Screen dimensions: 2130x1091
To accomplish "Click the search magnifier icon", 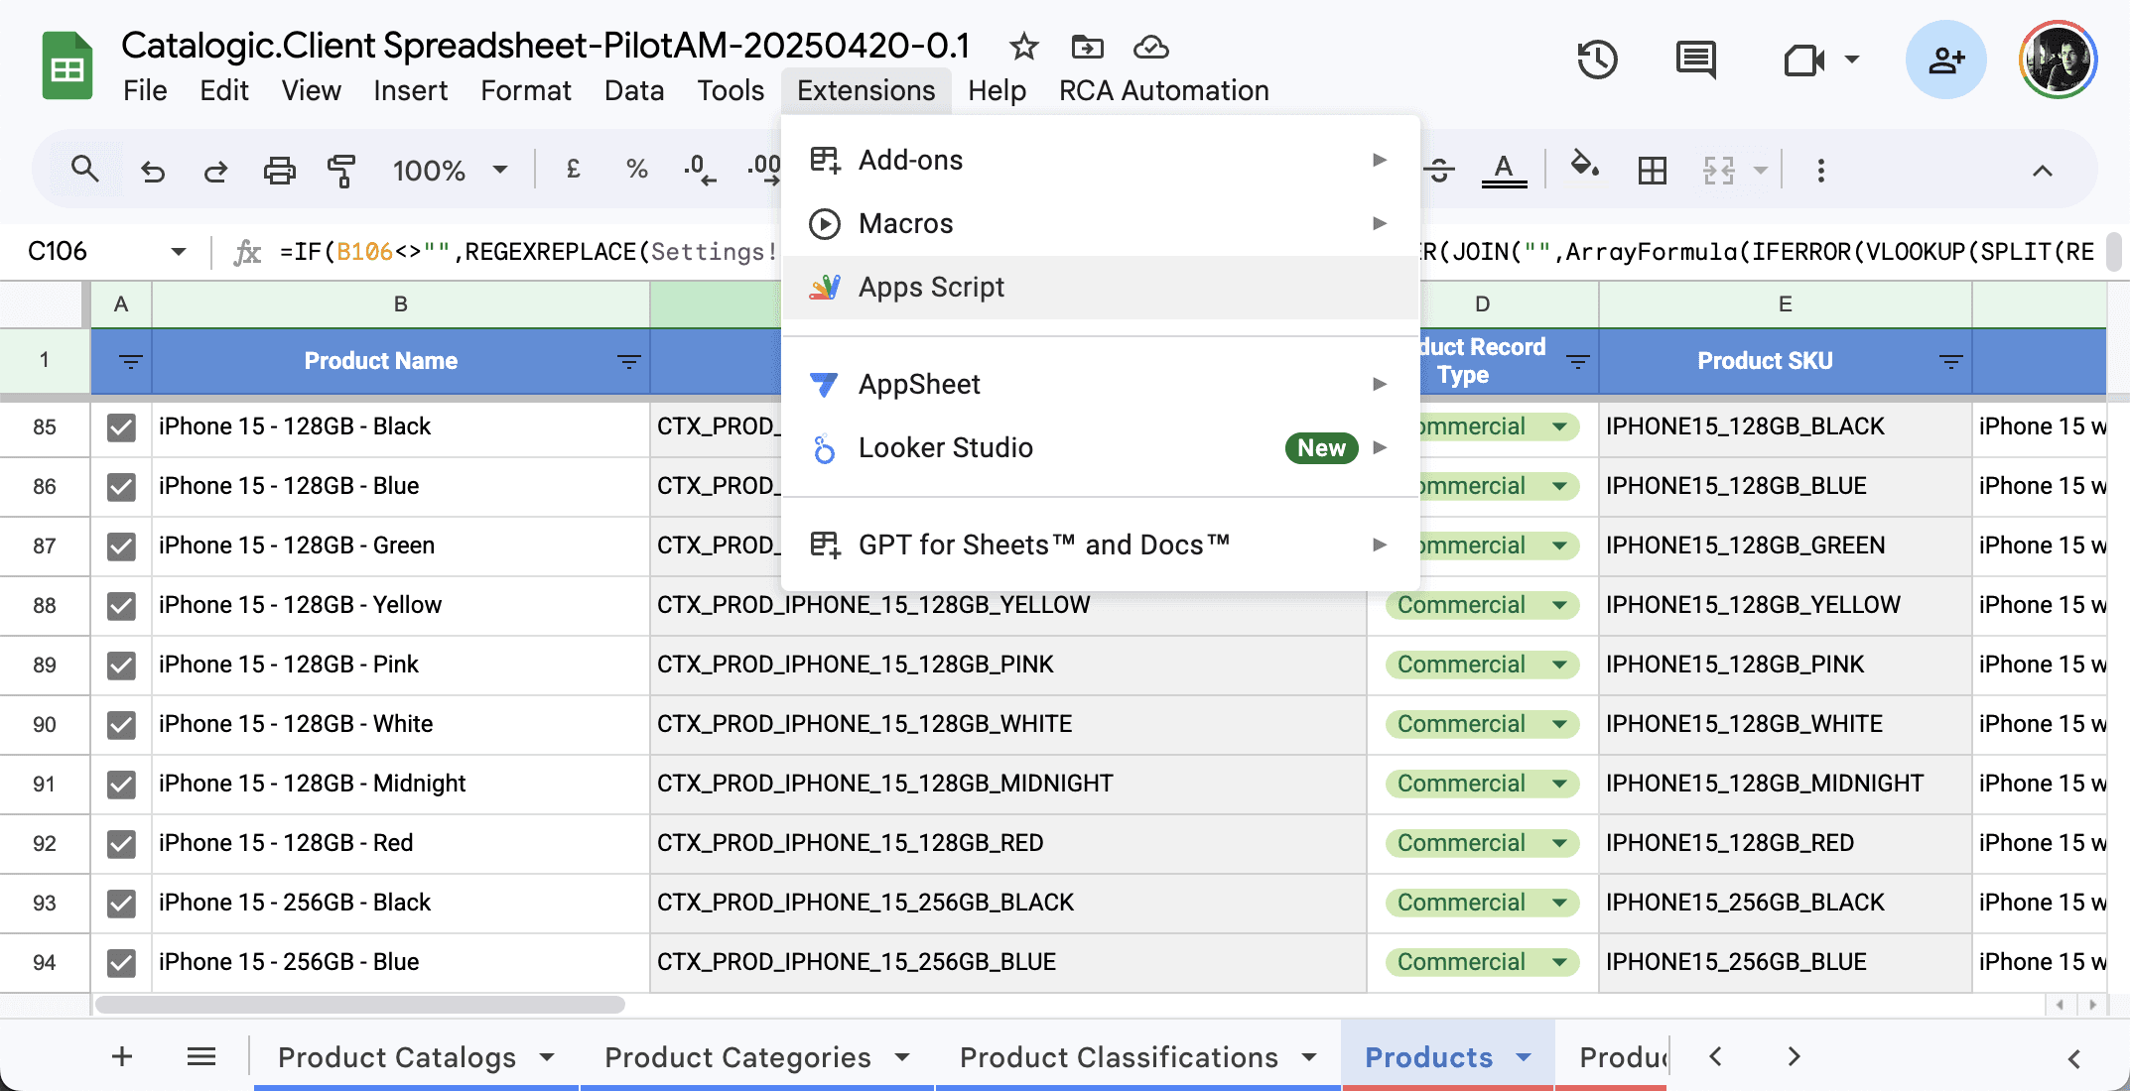I will 85,170.
